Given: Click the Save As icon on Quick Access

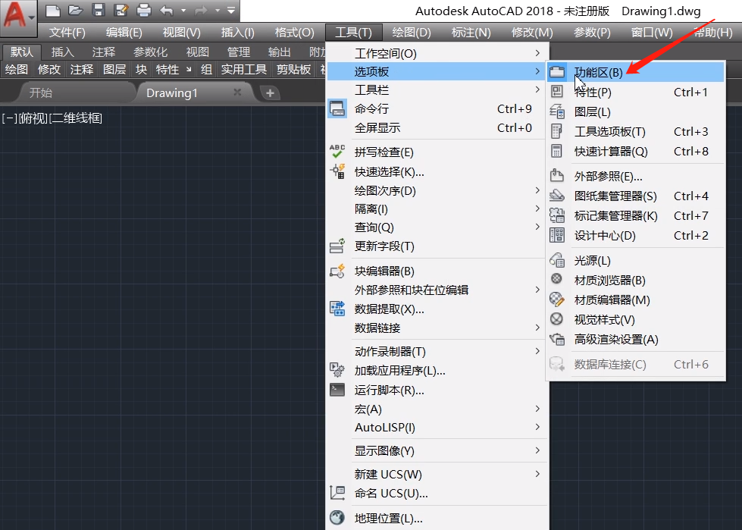Looking at the screenshot, I should [x=120, y=10].
